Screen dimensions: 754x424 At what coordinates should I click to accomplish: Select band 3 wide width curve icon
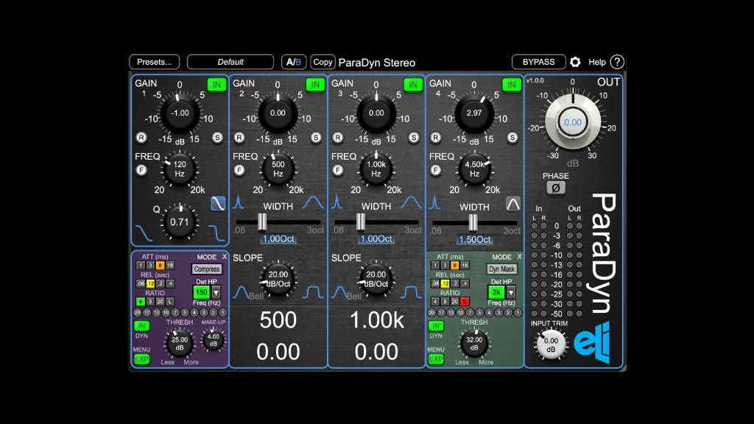click(411, 202)
